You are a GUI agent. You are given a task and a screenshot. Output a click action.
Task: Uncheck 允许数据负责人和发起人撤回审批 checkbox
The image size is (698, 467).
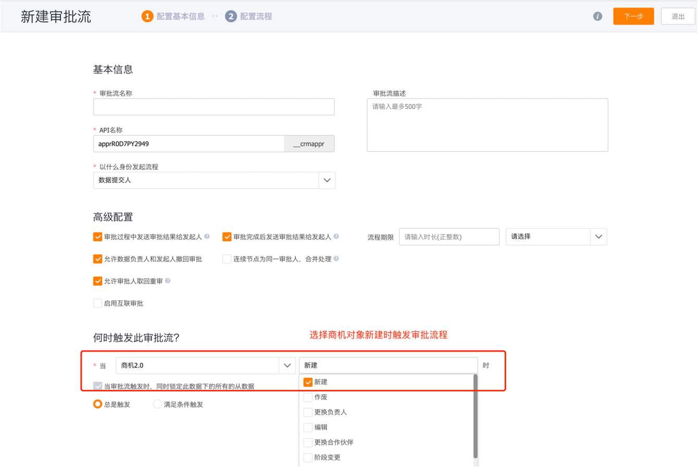[97, 259]
